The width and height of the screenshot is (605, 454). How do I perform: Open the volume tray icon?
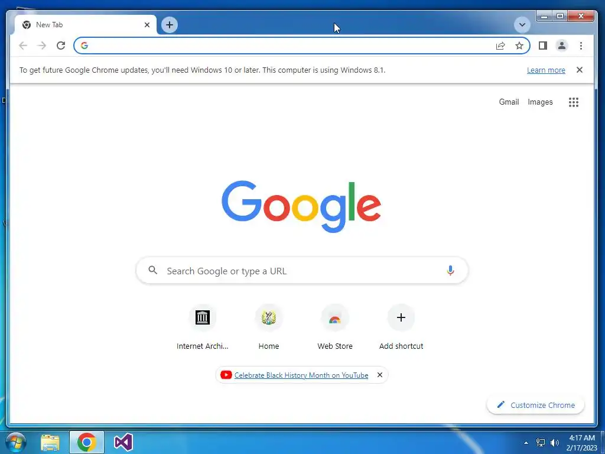(555, 443)
